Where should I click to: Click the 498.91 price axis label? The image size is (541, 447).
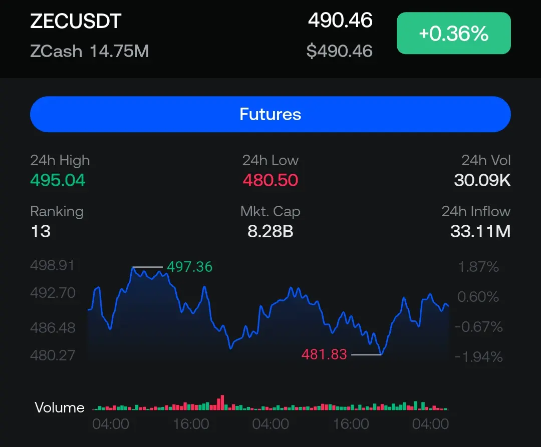(52, 265)
